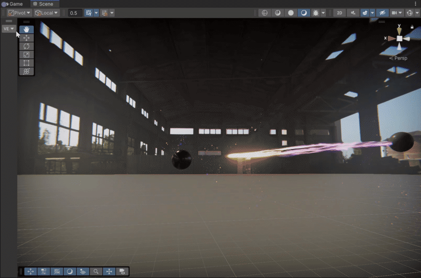Toggle the view options overlay icon

83,272
